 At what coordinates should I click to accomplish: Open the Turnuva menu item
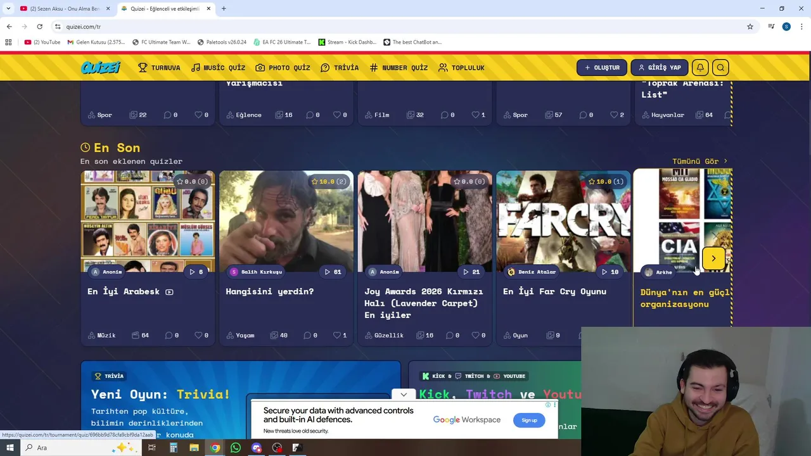[x=159, y=68]
